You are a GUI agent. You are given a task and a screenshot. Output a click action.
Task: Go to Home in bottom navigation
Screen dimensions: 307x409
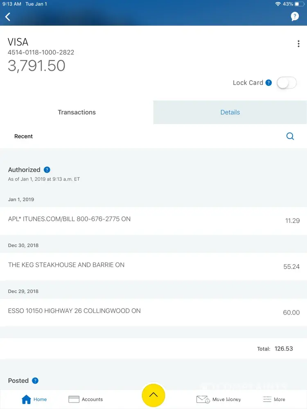(34, 399)
